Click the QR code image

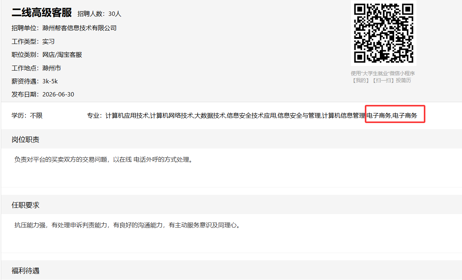(383, 33)
